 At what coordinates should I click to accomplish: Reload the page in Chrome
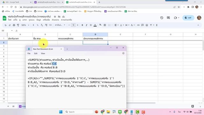click(11, 7)
